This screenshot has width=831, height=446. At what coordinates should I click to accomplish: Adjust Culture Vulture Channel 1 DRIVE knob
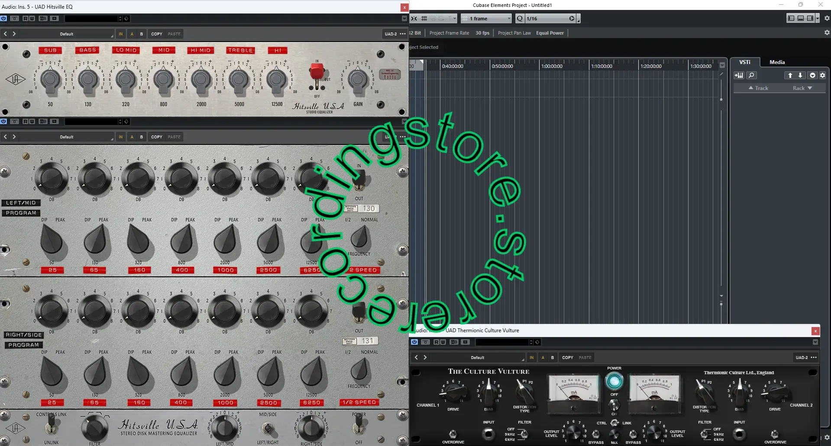(453, 393)
